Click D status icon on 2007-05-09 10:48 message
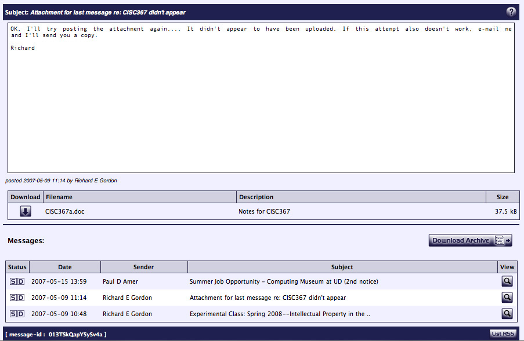The image size is (524, 341). tap(21, 314)
